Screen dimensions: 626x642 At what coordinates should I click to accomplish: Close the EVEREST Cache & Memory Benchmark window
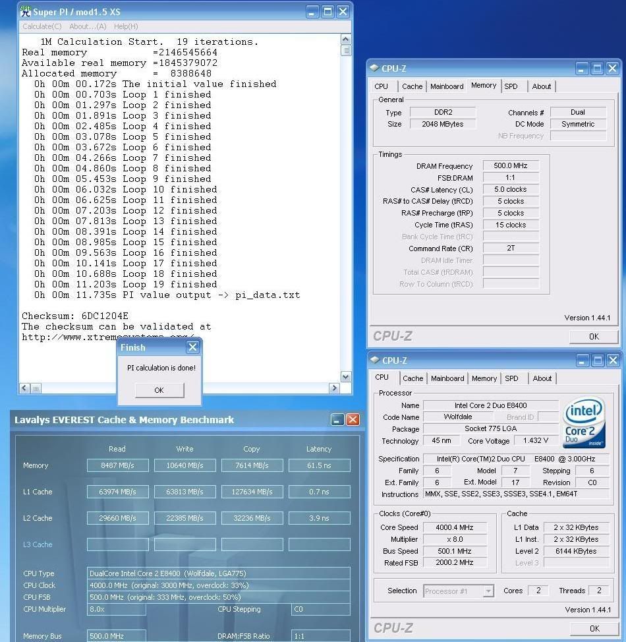353,419
